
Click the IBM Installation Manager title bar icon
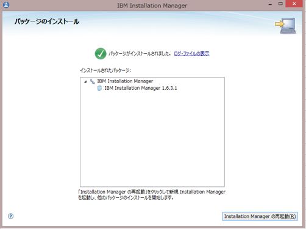click(x=6, y=5)
